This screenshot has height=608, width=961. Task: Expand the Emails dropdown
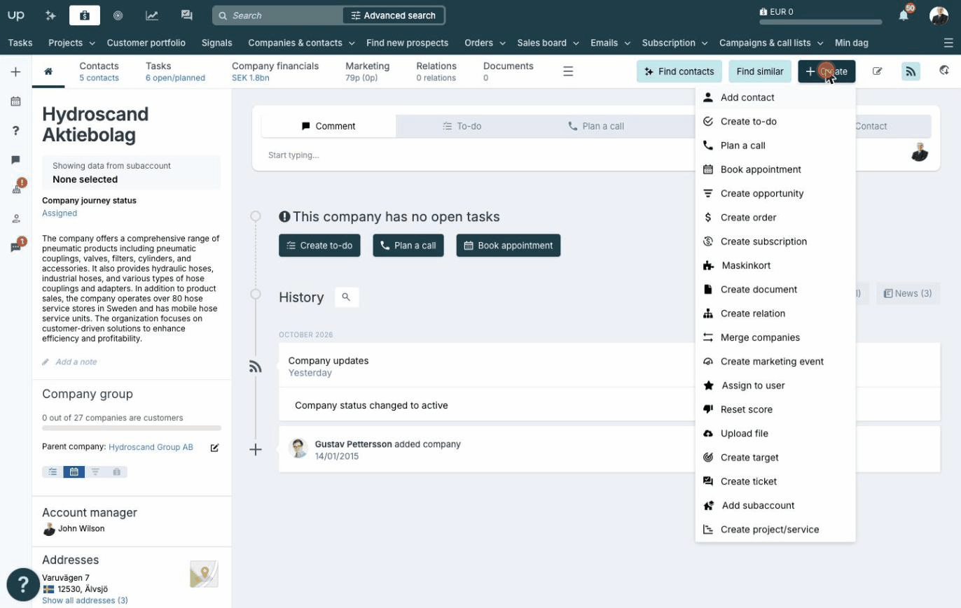pos(610,43)
